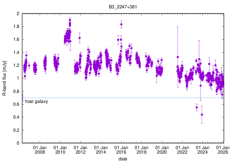Select the lowest data point near 0.44 mJy
The image size is (232, 162).
click(202, 114)
